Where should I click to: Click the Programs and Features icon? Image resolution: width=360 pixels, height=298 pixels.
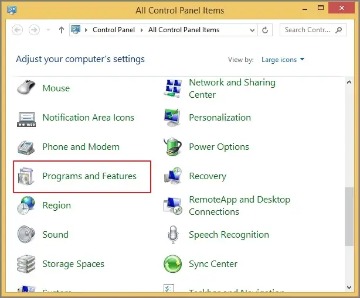26,176
